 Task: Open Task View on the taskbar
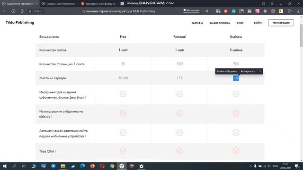24,166
